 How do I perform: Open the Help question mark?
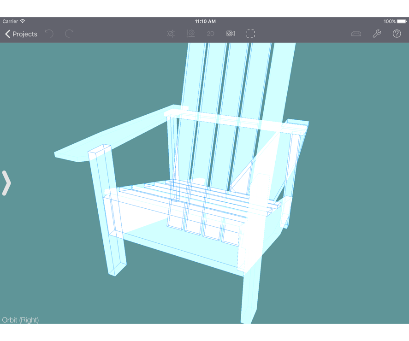[x=397, y=34]
